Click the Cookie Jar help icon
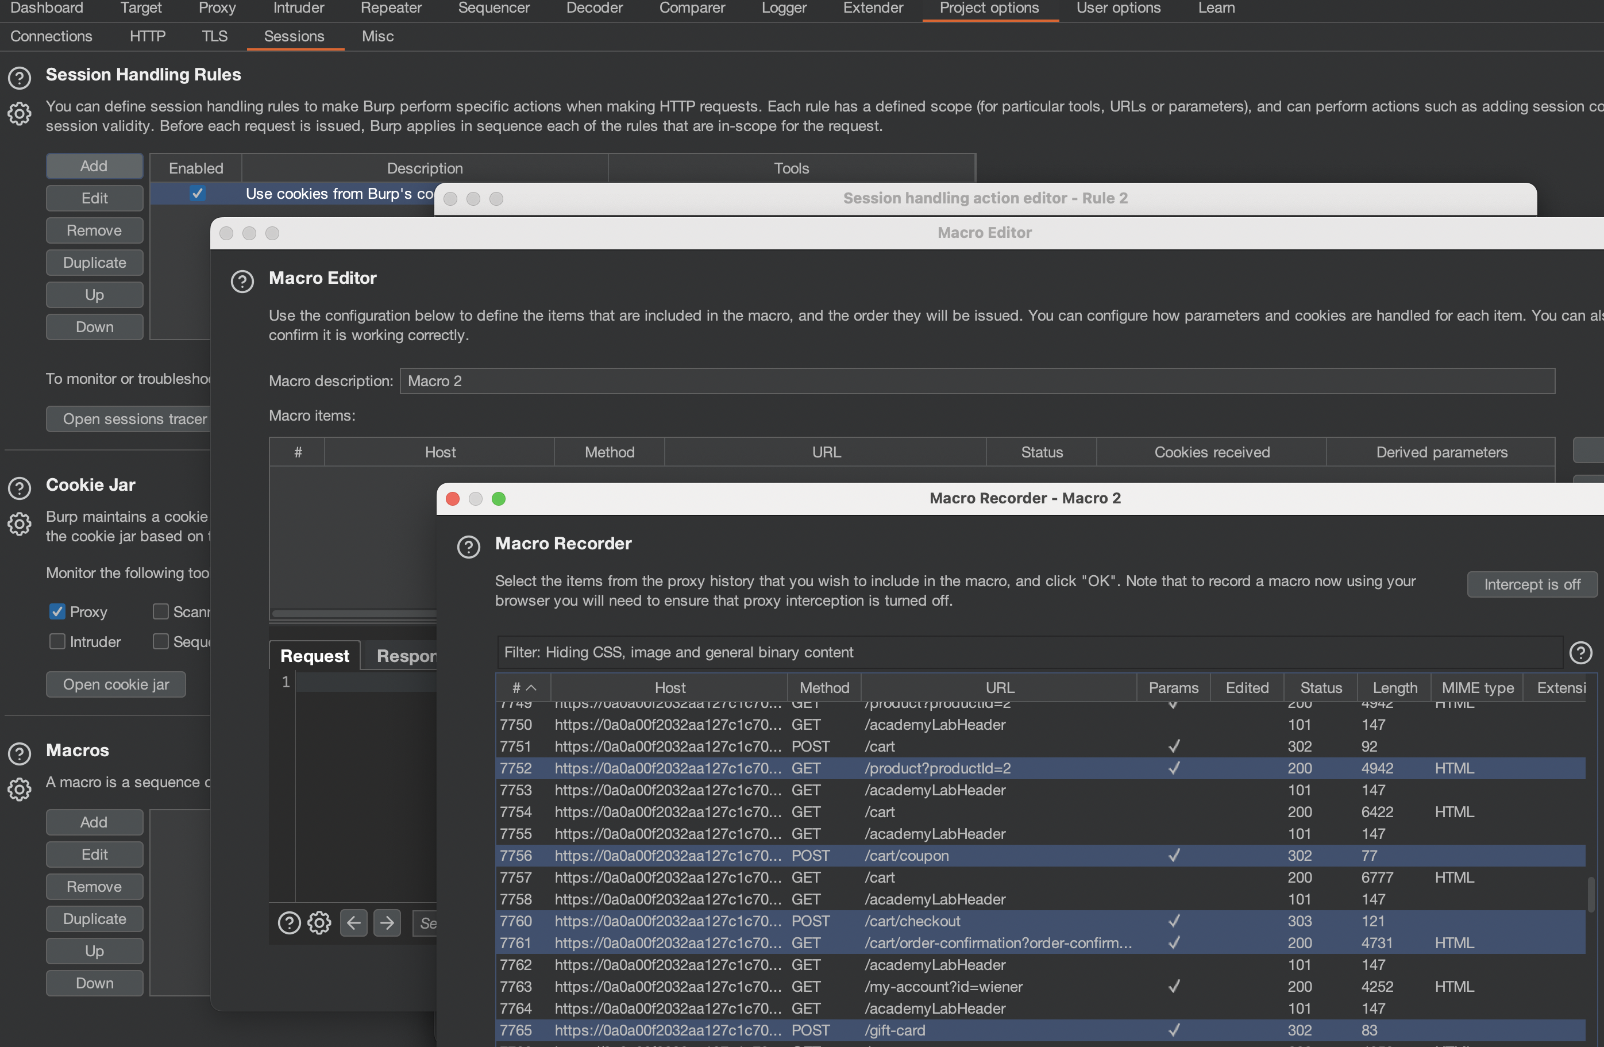 pos(19,488)
